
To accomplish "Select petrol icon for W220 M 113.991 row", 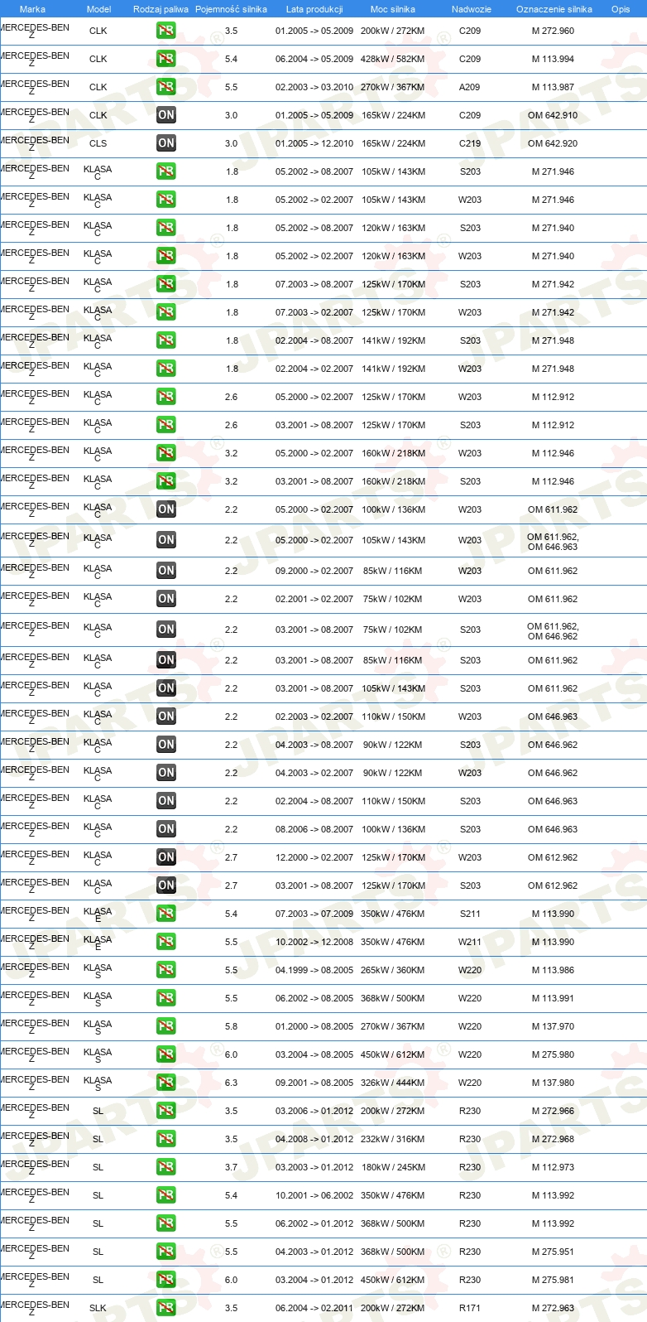I will pyautogui.click(x=166, y=998).
